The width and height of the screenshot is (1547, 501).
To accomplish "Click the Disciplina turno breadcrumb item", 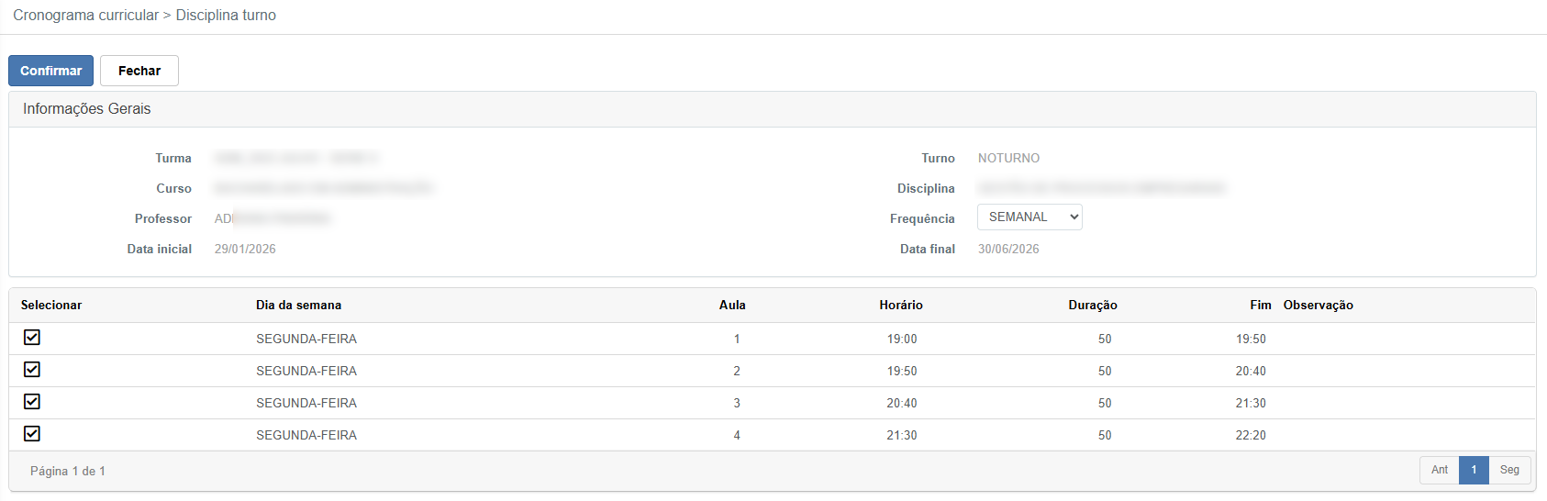I will click(x=226, y=16).
